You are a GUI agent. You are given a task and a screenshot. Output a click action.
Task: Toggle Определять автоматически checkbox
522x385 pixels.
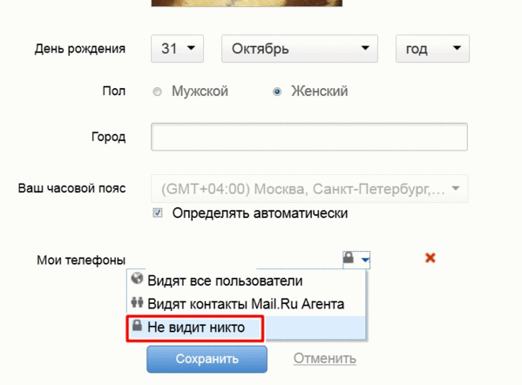(x=158, y=213)
